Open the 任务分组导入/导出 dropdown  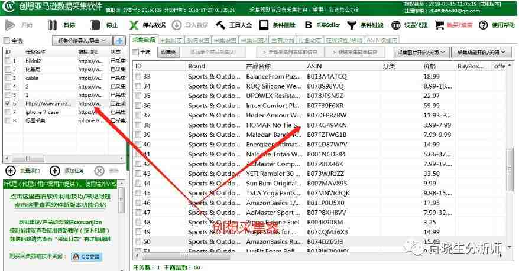(82, 41)
